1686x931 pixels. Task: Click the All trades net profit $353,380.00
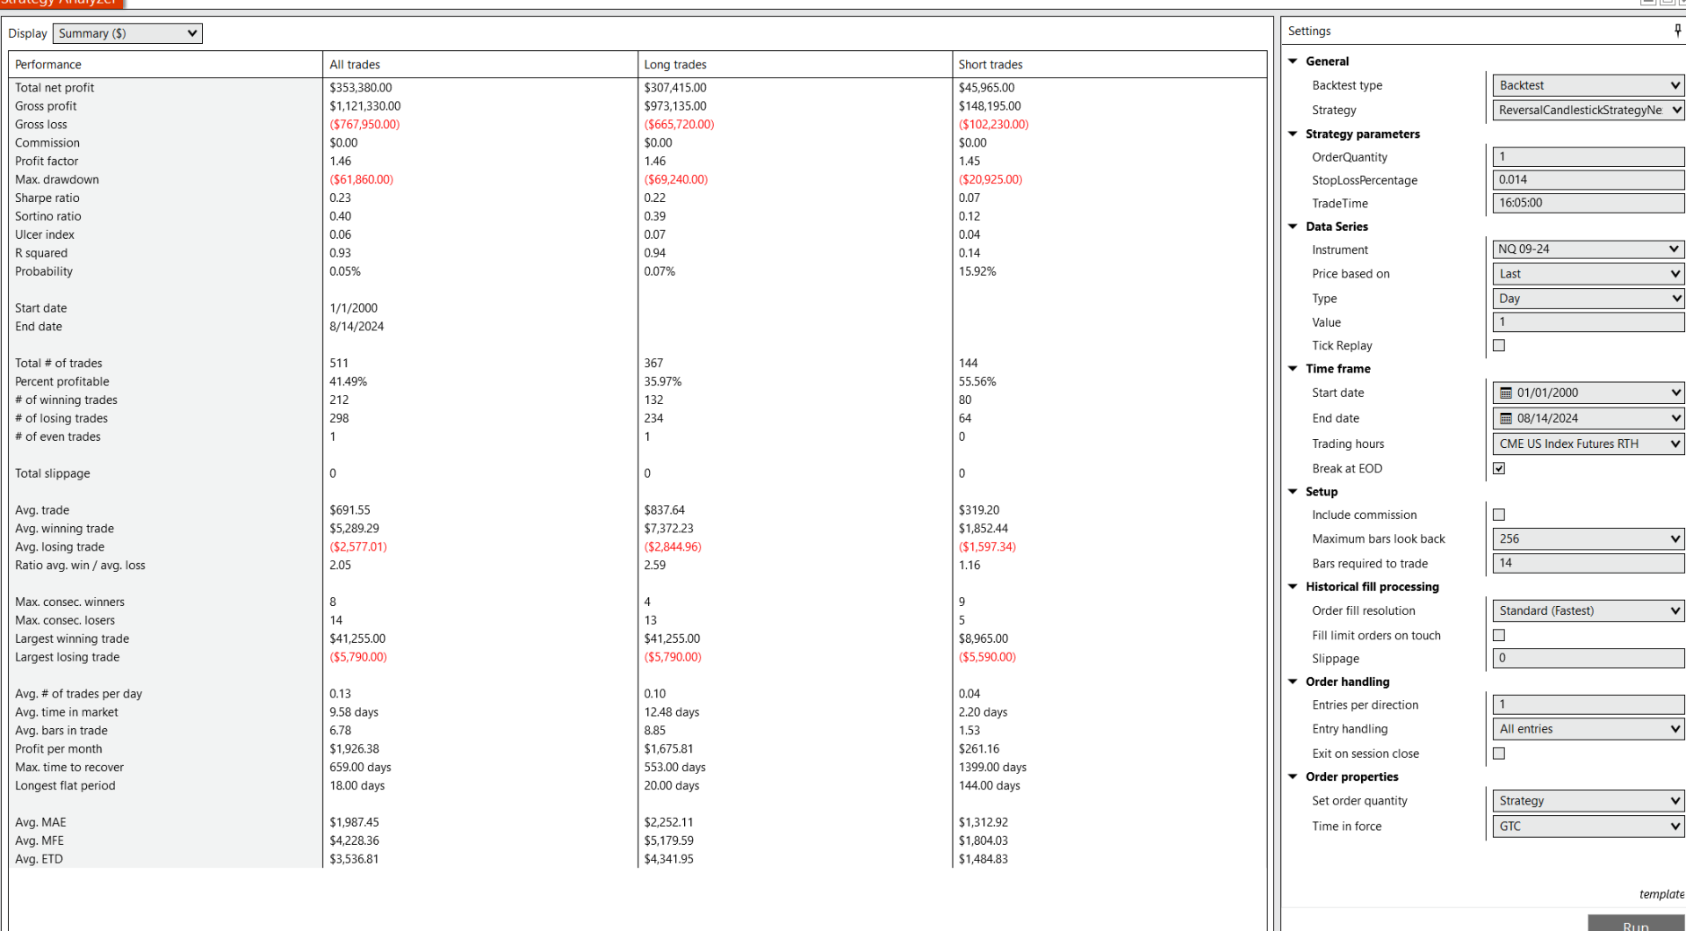coord(361,88)
